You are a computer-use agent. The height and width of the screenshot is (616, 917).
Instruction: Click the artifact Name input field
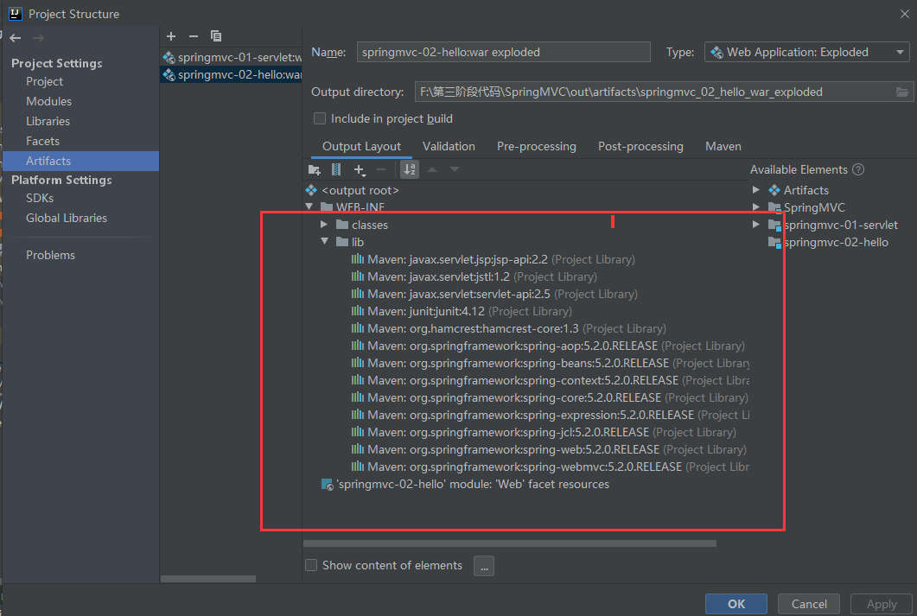[504, 52]
